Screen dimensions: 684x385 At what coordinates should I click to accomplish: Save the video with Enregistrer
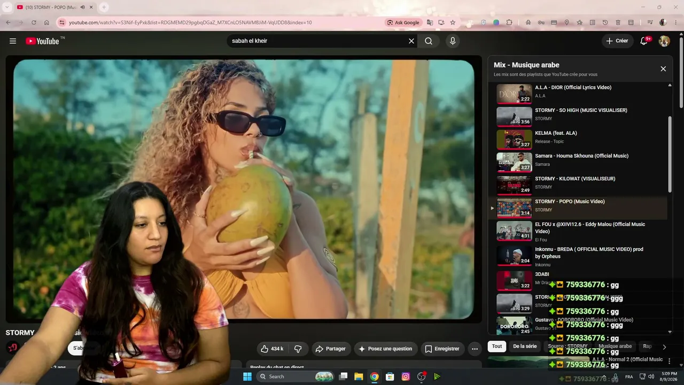point(442,349)
